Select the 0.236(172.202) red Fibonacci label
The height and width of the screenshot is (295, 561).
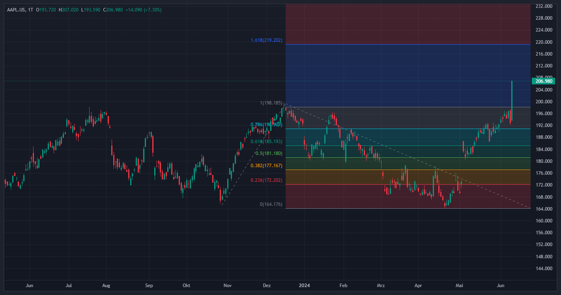click(x=266, y=180)
